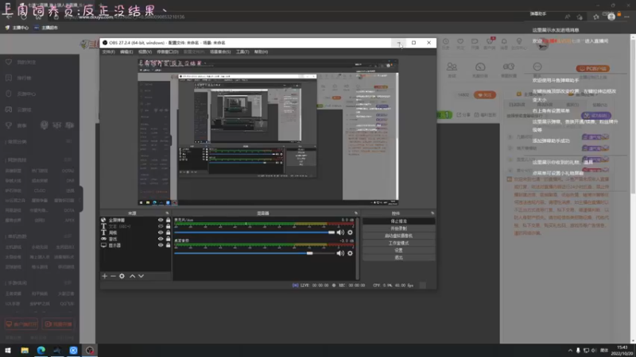Open 设置 in OBS controls
This screenshot has width=636, height=357.
399,251
